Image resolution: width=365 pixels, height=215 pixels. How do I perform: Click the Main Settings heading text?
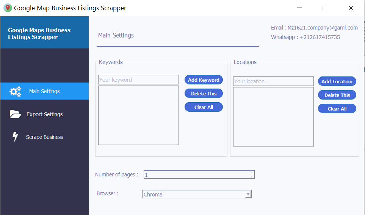116,35
